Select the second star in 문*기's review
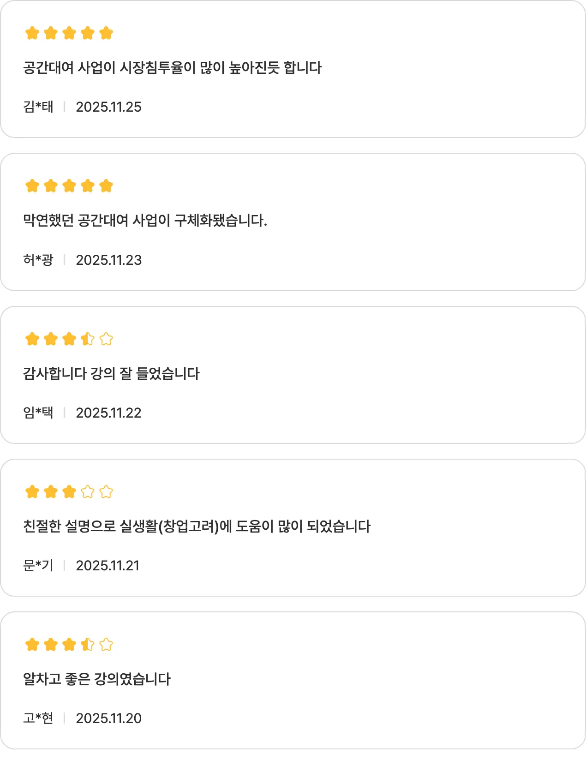This screenshot has width=586, height=772. point(51,492)
